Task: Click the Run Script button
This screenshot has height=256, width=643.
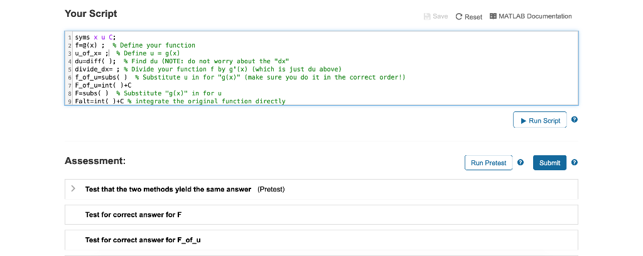Action: 539,120
